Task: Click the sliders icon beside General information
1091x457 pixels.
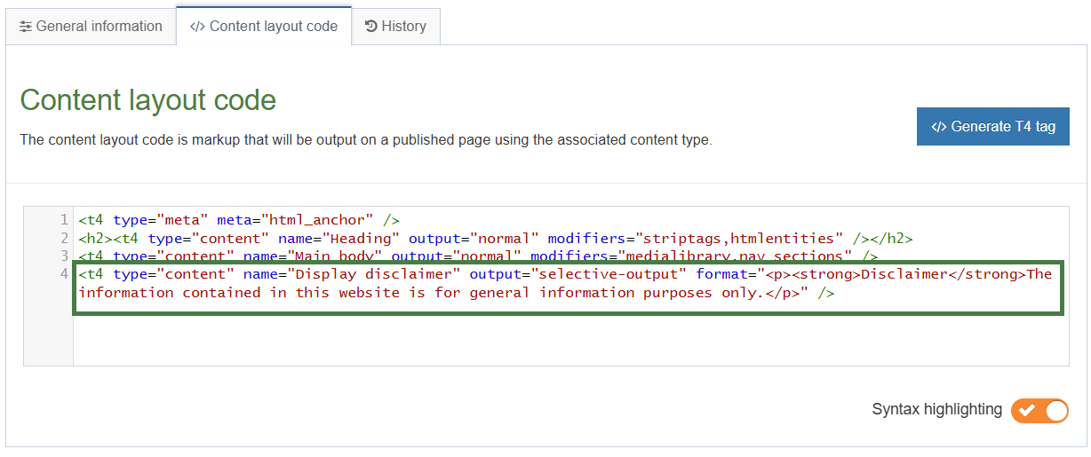Action: [26, 27]
